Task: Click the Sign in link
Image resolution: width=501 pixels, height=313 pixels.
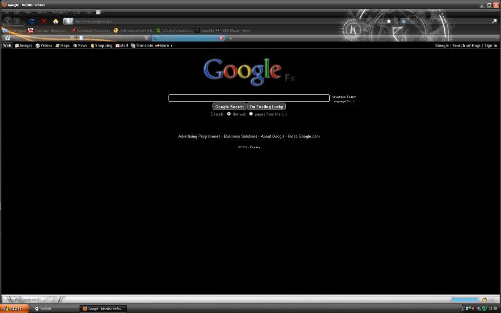Action: [x=490, y=45]
